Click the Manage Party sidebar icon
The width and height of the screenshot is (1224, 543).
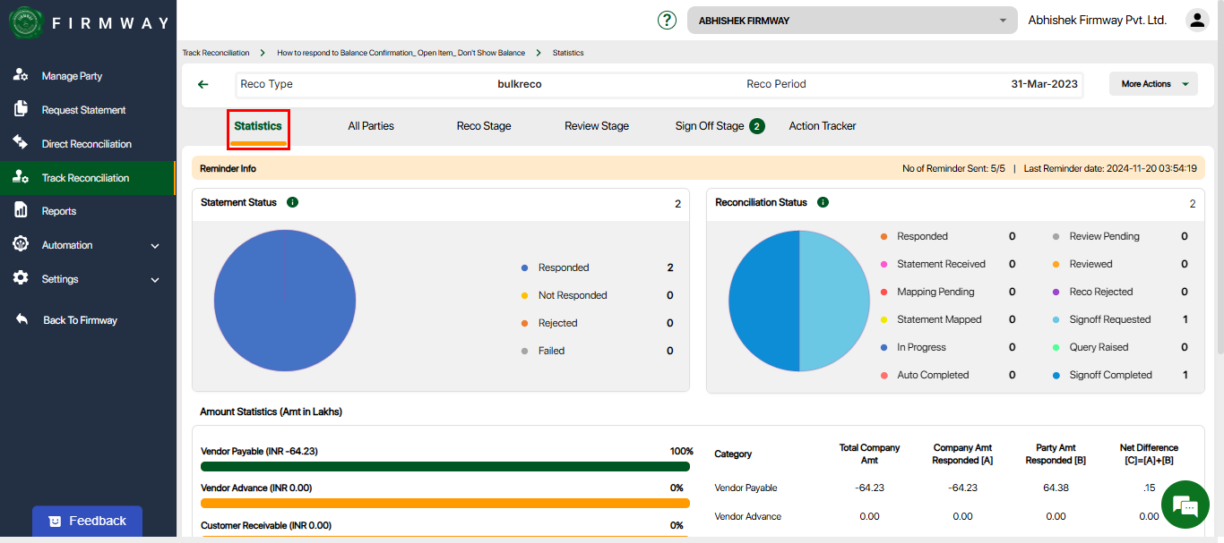pyautogui.click(x=21, y=76)
